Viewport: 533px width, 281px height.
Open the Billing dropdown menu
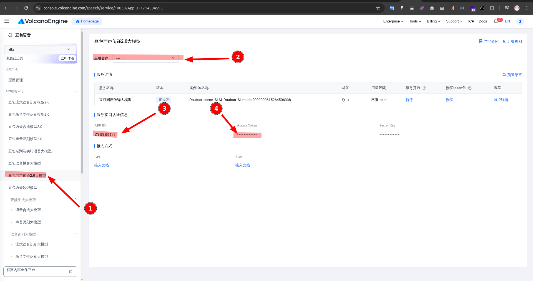pos(434,21)
